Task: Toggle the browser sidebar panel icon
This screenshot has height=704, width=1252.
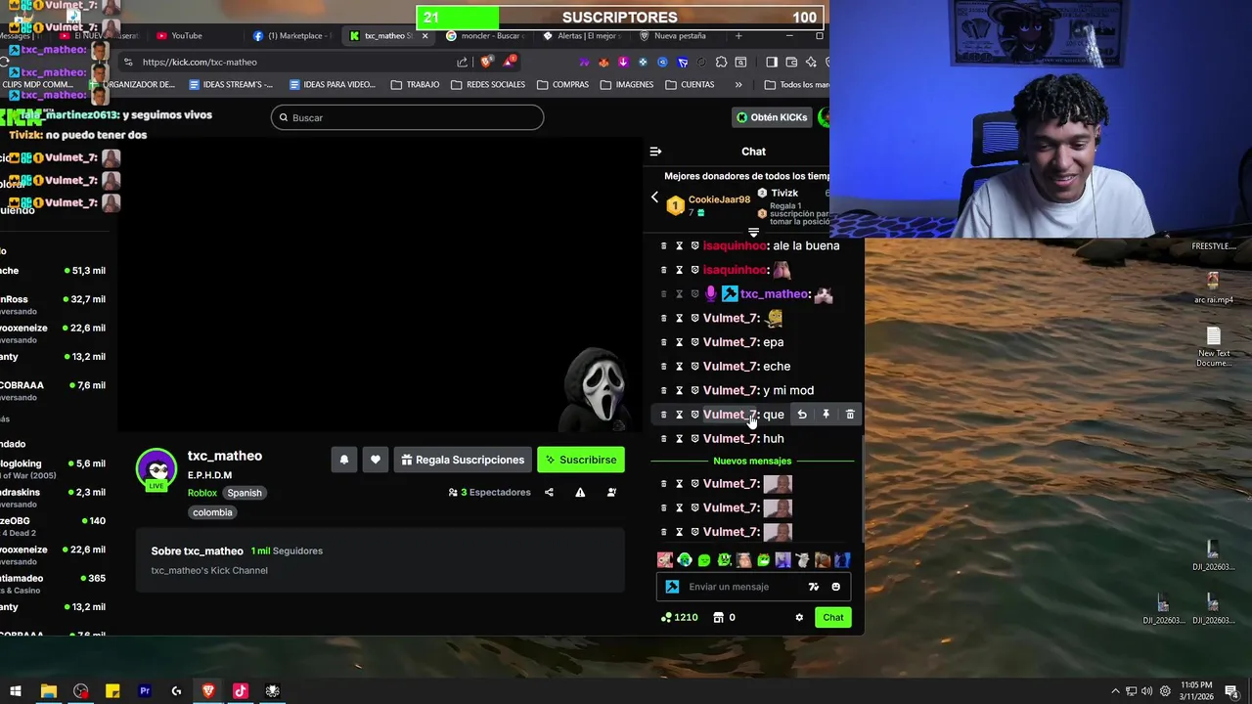Action: tap(771, 62)
